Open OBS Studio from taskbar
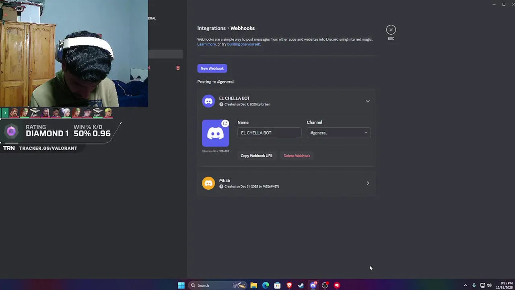 [325, 285]
